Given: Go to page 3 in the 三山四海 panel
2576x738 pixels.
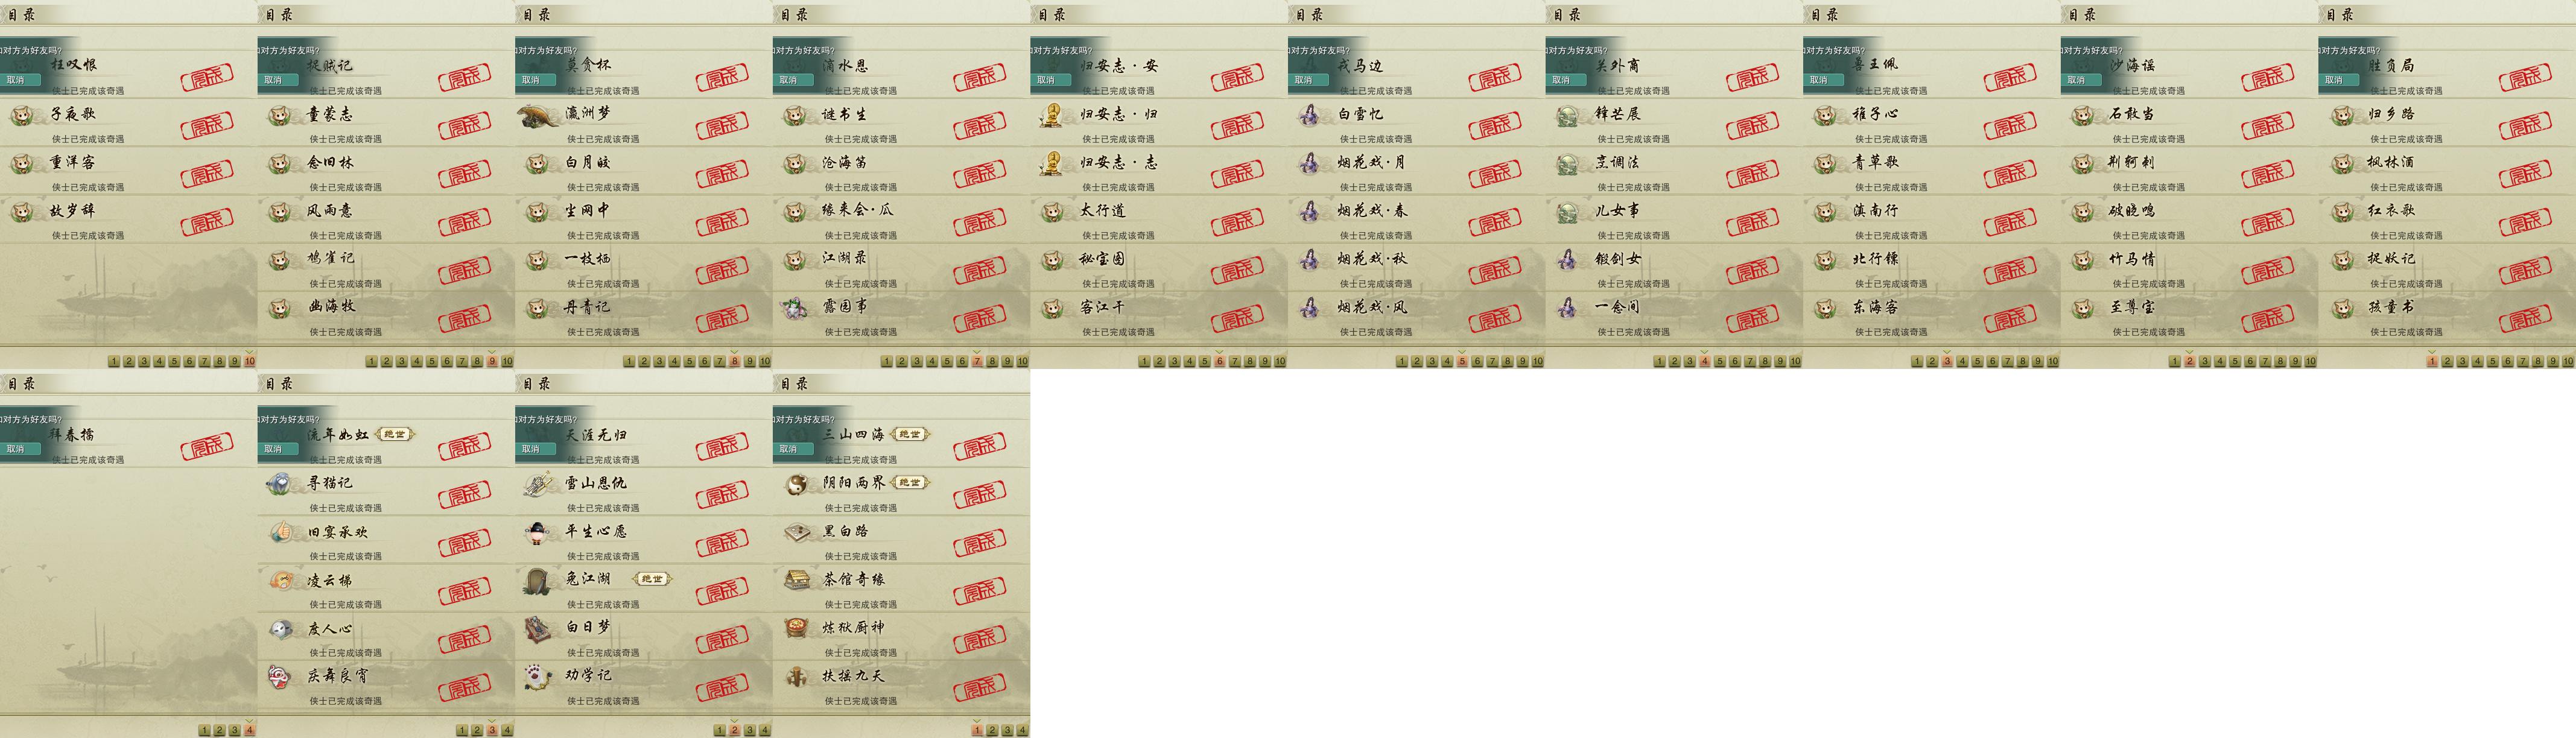Looking at the screenshot, I should (1007, 730).
